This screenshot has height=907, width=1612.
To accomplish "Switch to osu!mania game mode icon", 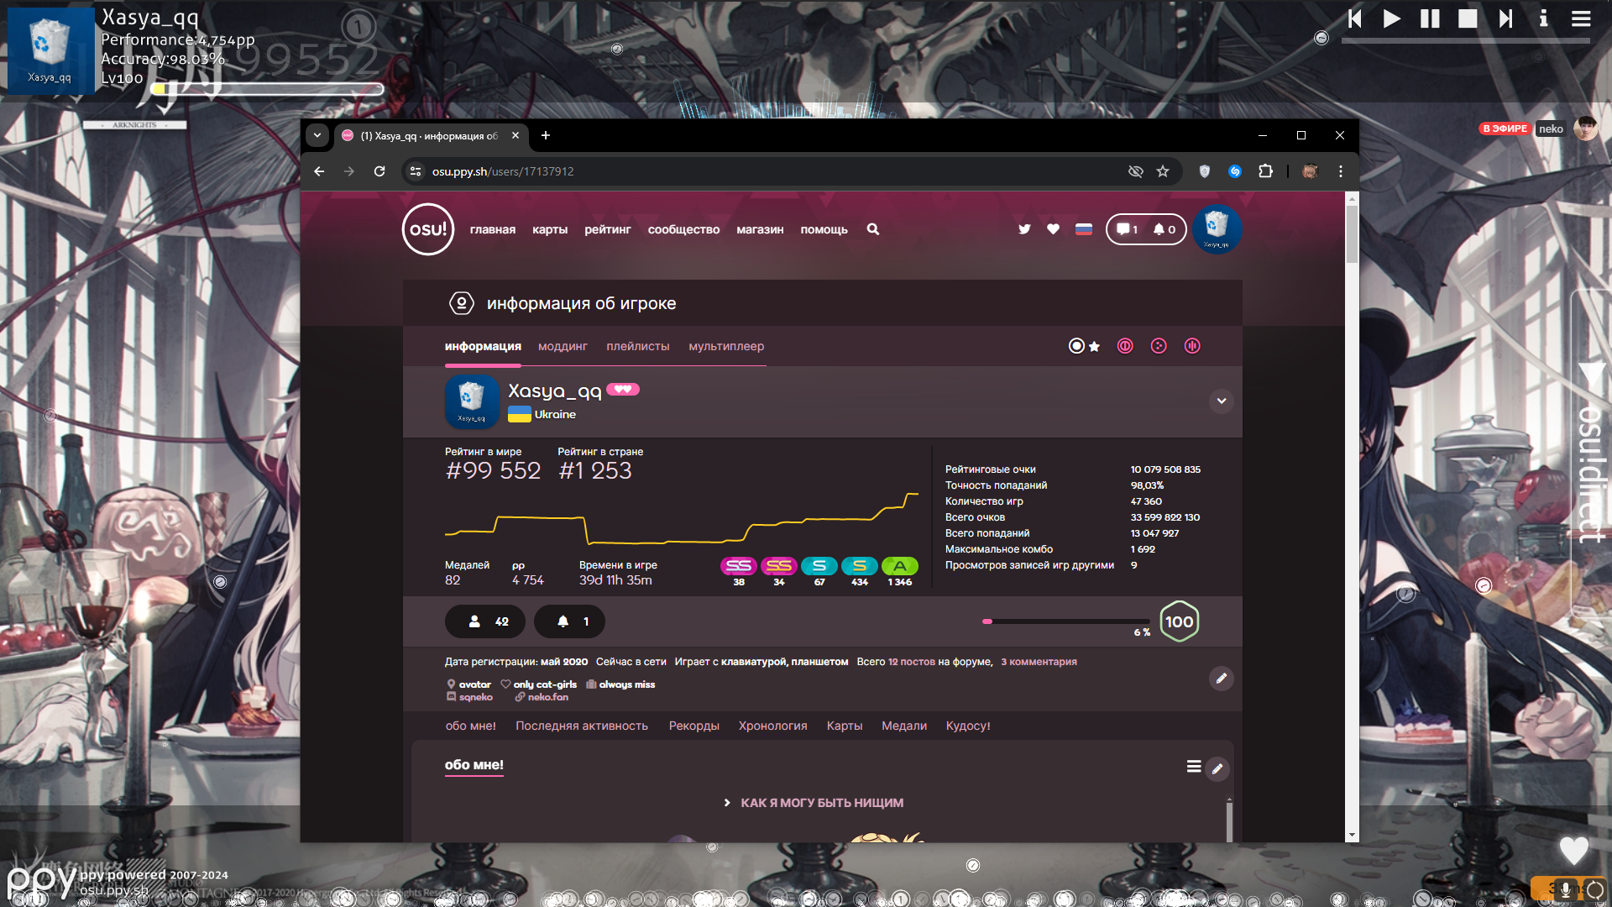I will pyautogui.click(x=1192, y=346).
